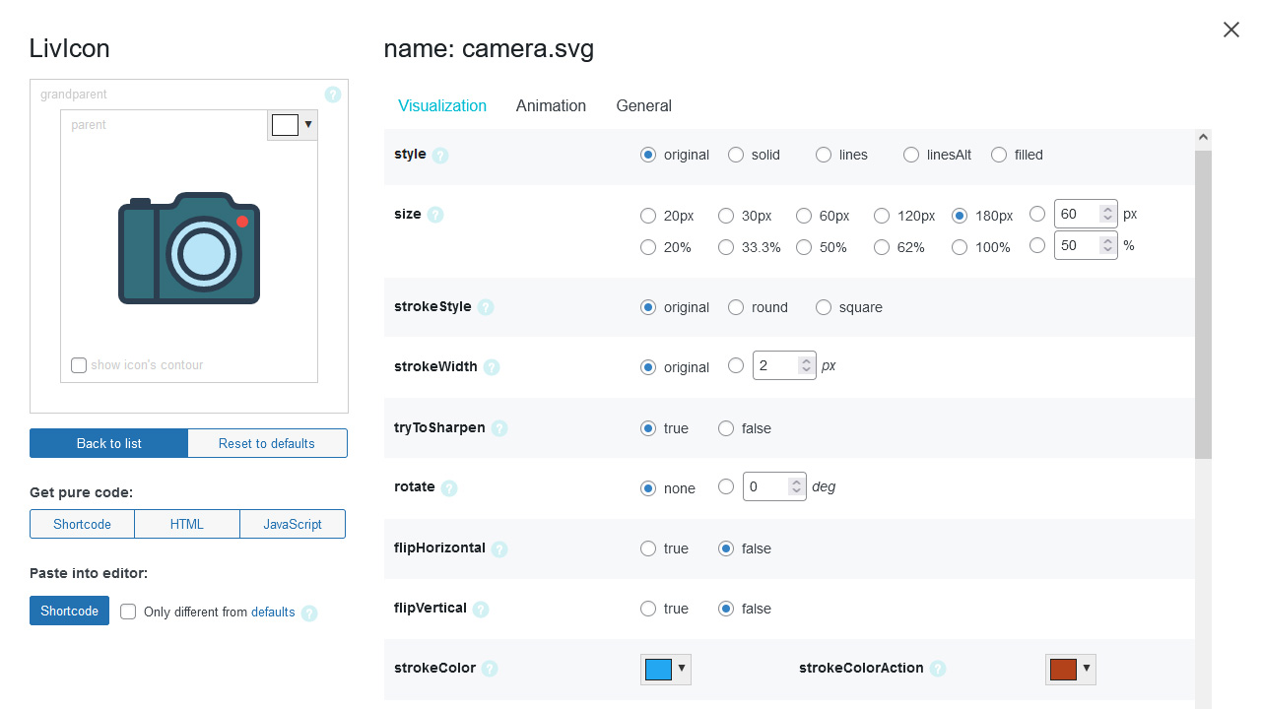The image size is (1261, 709).
Task: Click the rotate degrees input field
Action: point(765,486)
